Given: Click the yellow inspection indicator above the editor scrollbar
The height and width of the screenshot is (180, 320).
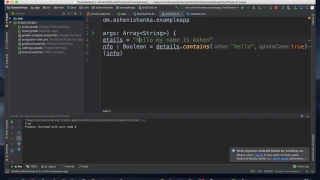Looking at the screenshot, I should click(309, 18).
